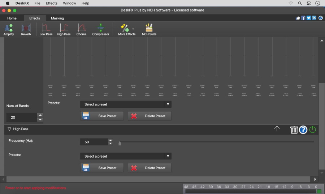Collapse the High Pass section triangle
The image size is (325, 194).
coord(9,129)
